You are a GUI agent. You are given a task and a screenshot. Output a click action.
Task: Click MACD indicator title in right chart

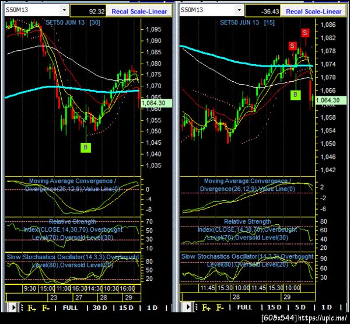click(x=247, y=185)
